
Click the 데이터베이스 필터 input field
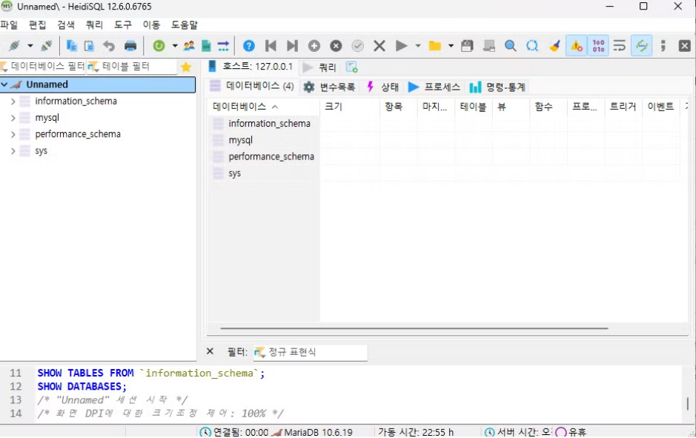point(42,67)
